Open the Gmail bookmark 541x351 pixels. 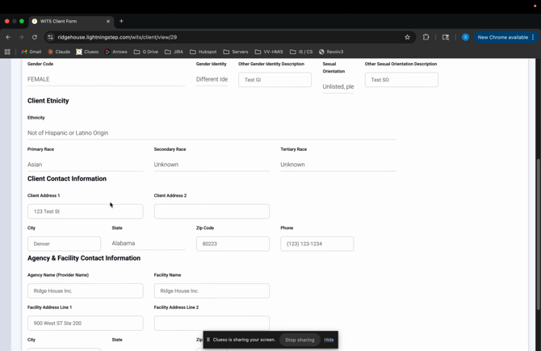coord(31,52)
